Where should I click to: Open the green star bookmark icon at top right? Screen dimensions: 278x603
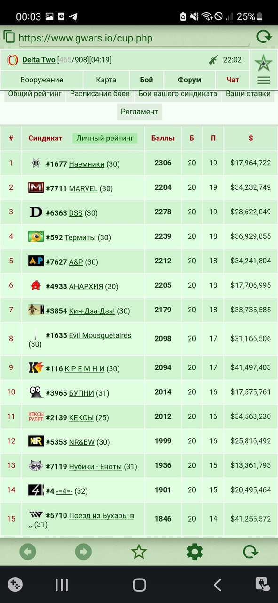coord(263,63)
